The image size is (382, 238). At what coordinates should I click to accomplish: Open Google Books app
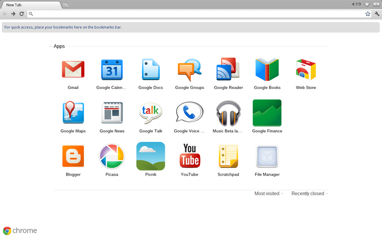click(x=267, y=69)
